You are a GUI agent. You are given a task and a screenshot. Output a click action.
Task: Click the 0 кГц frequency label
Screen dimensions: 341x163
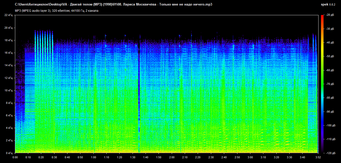pos(9,153)
